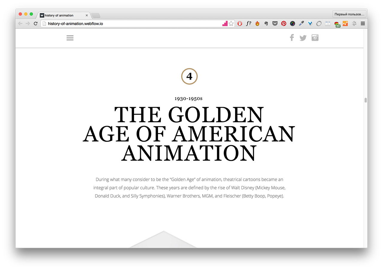Open the Instagram camera icon link

[315, 37]
